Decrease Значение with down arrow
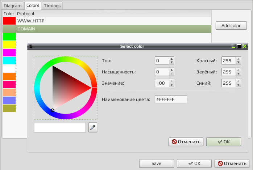Viewport: 253px width, 170px height. coord(172,85)
